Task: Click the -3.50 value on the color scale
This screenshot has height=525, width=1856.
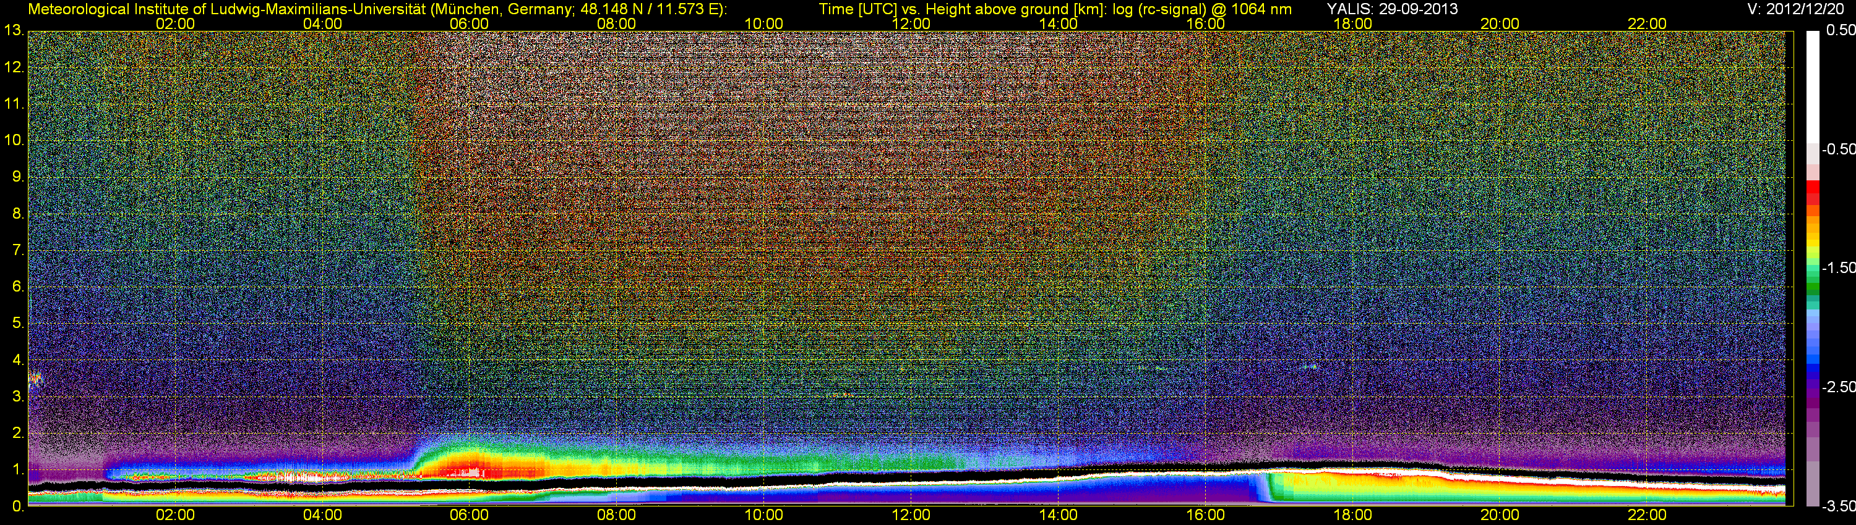Action: click(x=1838, y=506)
